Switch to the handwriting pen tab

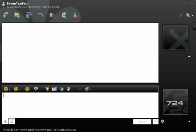point(12,121)
